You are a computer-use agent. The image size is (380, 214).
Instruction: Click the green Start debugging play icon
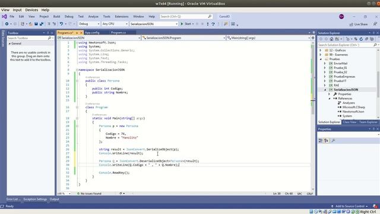(x=182, y=24)
